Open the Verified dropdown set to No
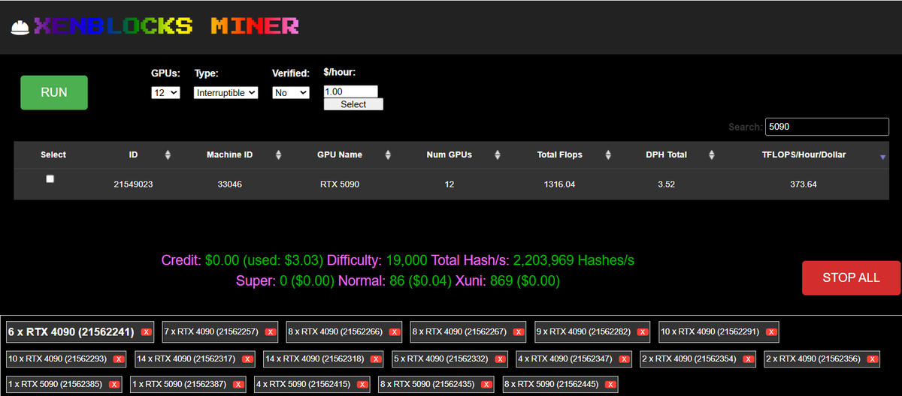The height and width of the screenshot is (396, 902). (x=291, y=92)
